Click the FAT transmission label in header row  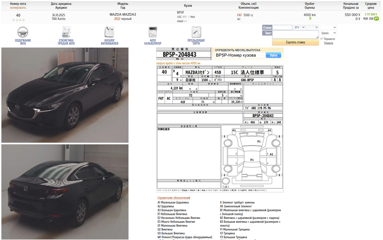(239, 15)
